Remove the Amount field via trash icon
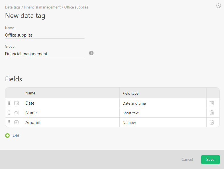 click(x=212, y=122)
